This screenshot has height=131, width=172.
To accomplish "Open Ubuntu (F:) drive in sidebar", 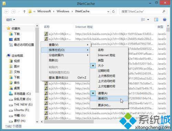I will click(19, 110).
